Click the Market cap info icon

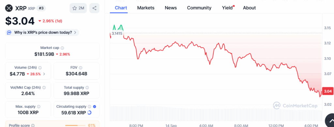coord(62,48)
